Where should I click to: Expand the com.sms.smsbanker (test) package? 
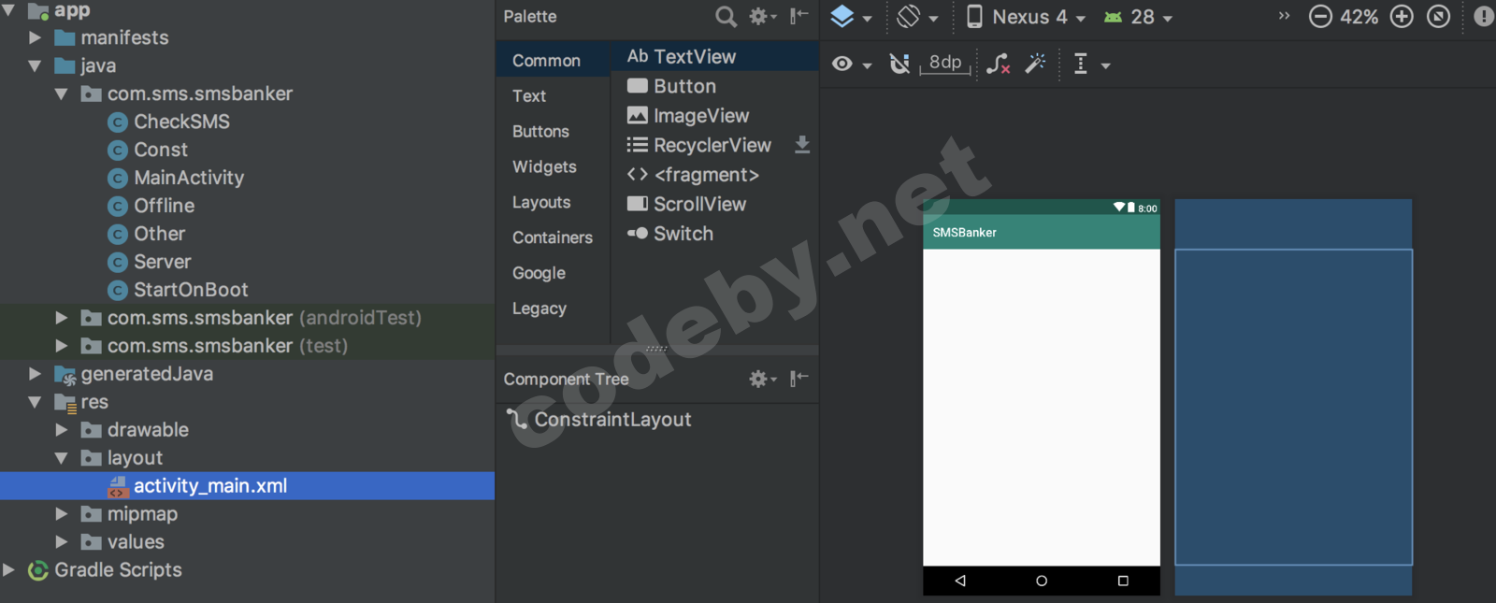pyautogui.click(x=61, y=346)
